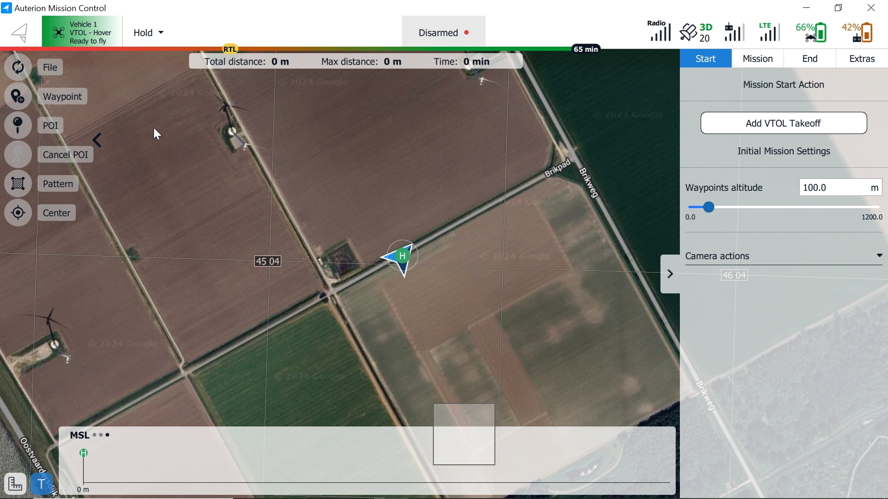Click the Add VTOL Takeoff button

click(783, 123)
